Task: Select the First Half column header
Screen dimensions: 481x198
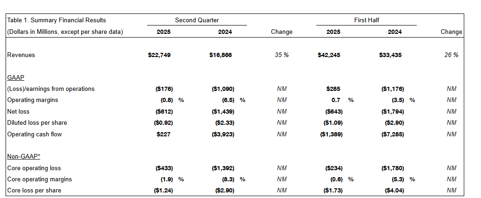Action: tap(367, 20)
